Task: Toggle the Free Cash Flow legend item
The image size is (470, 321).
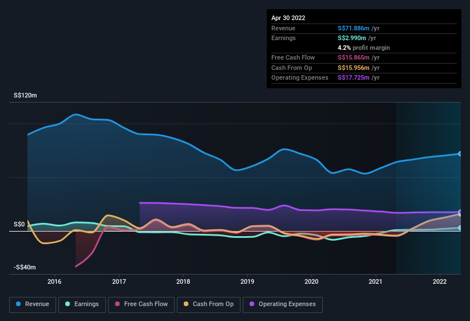Action: pyautogui.click(x=141, y=304)
